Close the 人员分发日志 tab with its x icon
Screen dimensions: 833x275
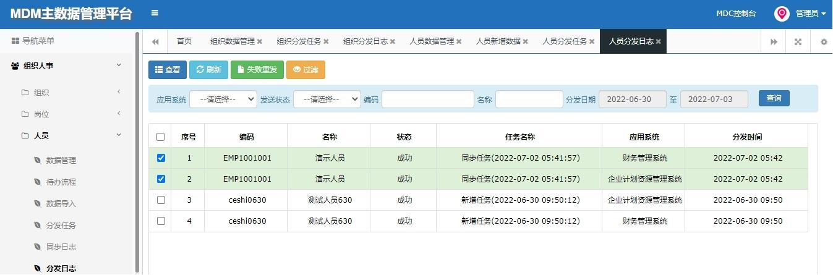(x=659, y=41)
